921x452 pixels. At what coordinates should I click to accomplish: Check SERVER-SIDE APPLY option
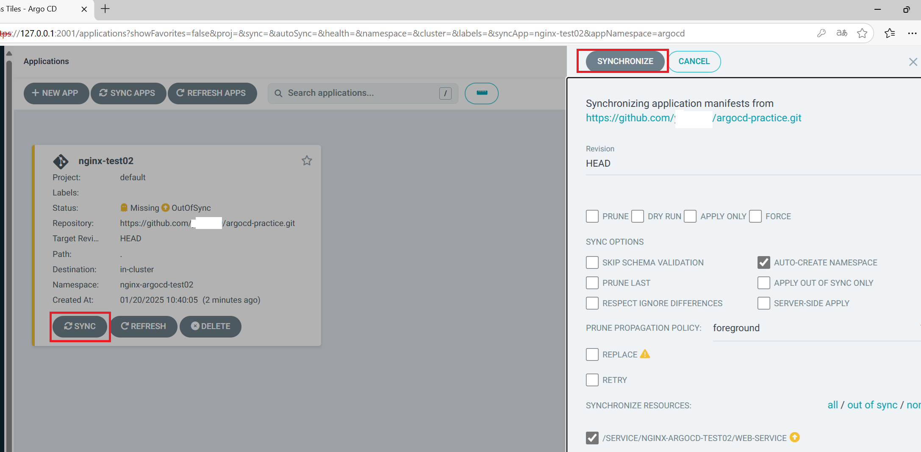[764, 303]
